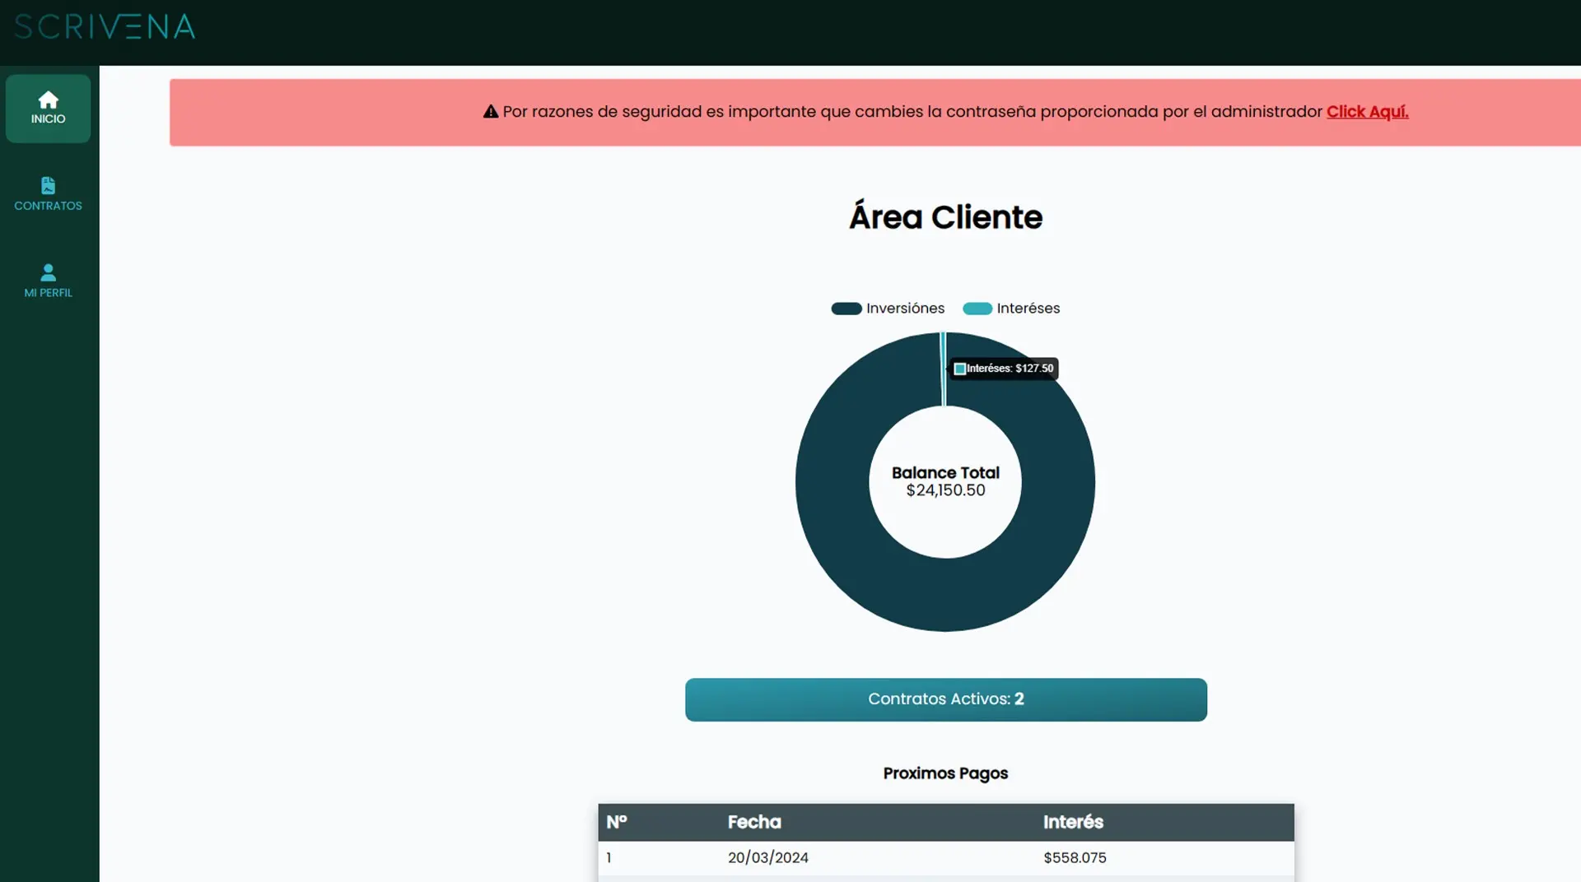This screenshot has width=1581, height=882.
Task: Click the warning triangle in the alert banner
Action: click(491, 112)
